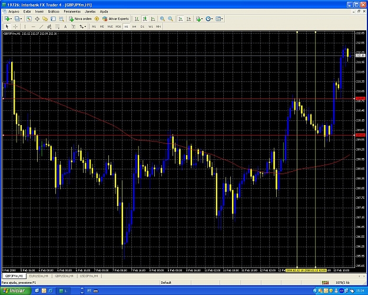Switch to M15 timeframe
The image size is (368, 295).
[x=110, y=27]
